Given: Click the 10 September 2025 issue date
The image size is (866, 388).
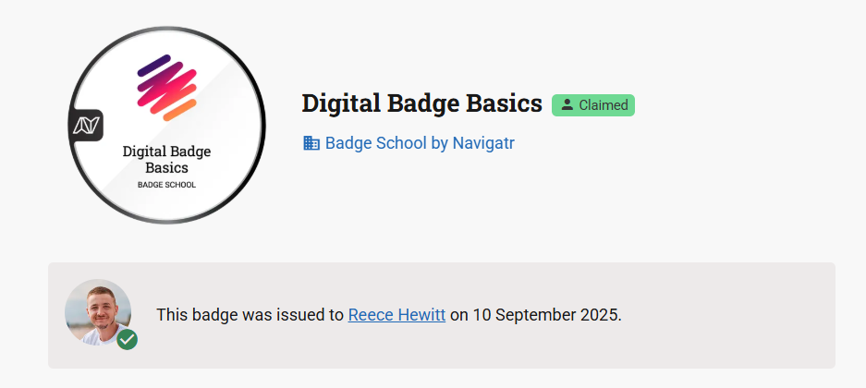Looking at the screenshot, I should [545, 315].
